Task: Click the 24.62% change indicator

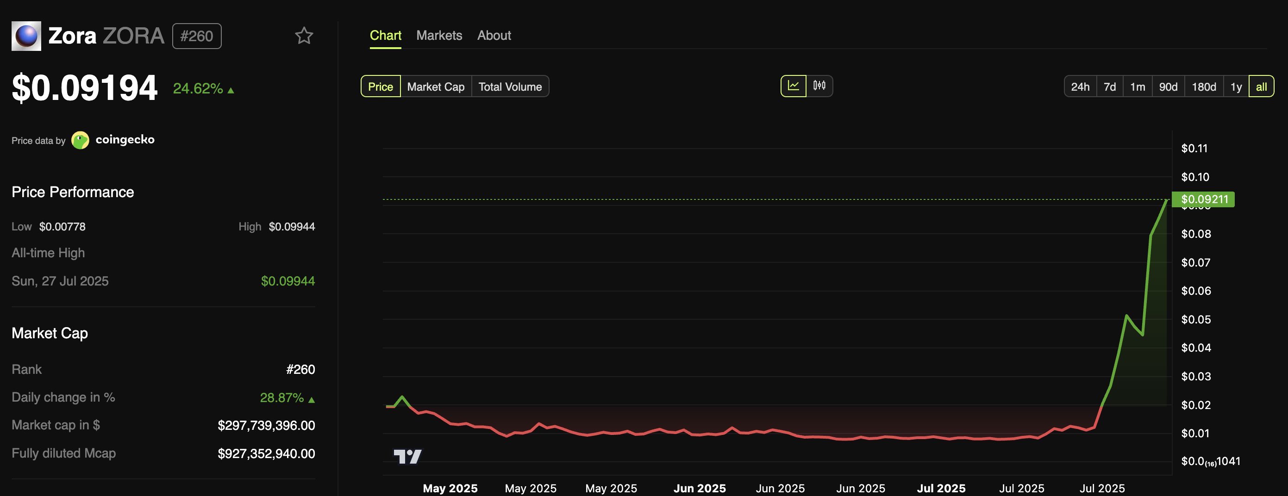Action: coord(204,88)
